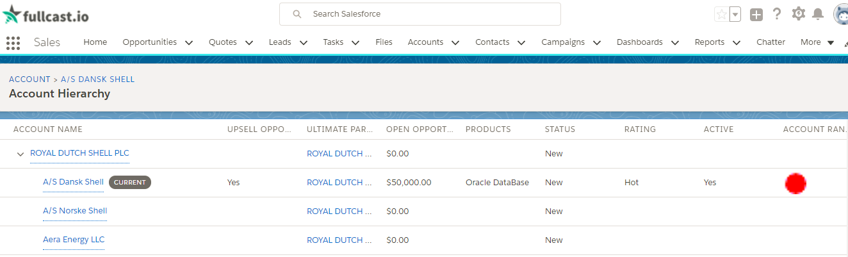Open the More navigation menu
This screenshot has height=257, width=848.
point(817,42)
